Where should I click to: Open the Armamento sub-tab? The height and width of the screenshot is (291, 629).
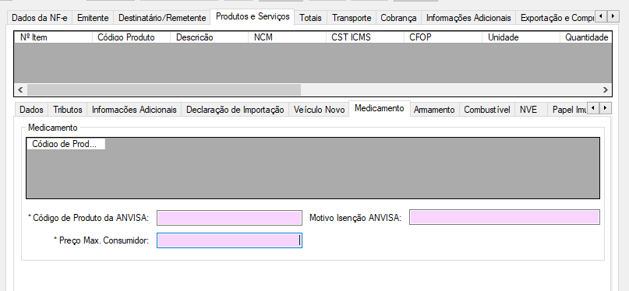click(434, 110)
